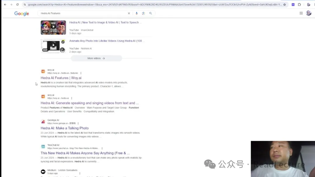This screenshot has height=177, width=315.
Task: Open more options for Hedra AI Features result
Action: (81, 73)
